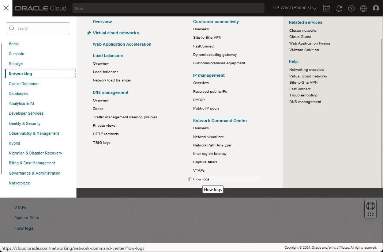The width and height of the screenshot is (383, 252).
Task: Close the navigation menu with X icon
Action: [x=6, y=8]
